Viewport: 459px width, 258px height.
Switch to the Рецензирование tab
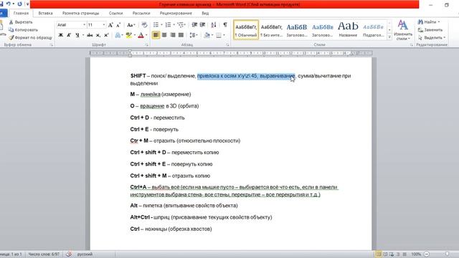tap(176, 13)
